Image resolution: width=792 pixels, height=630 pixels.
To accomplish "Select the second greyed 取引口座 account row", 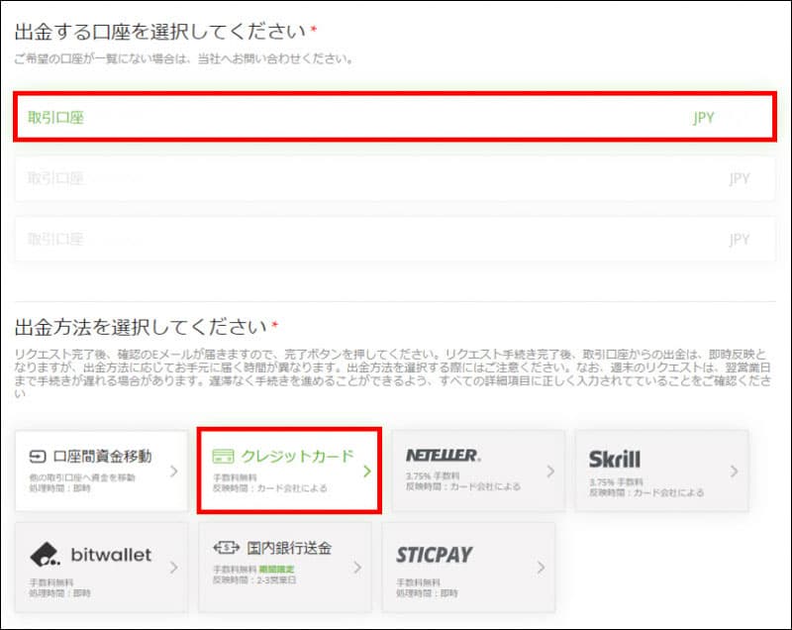I will [395, 179].
